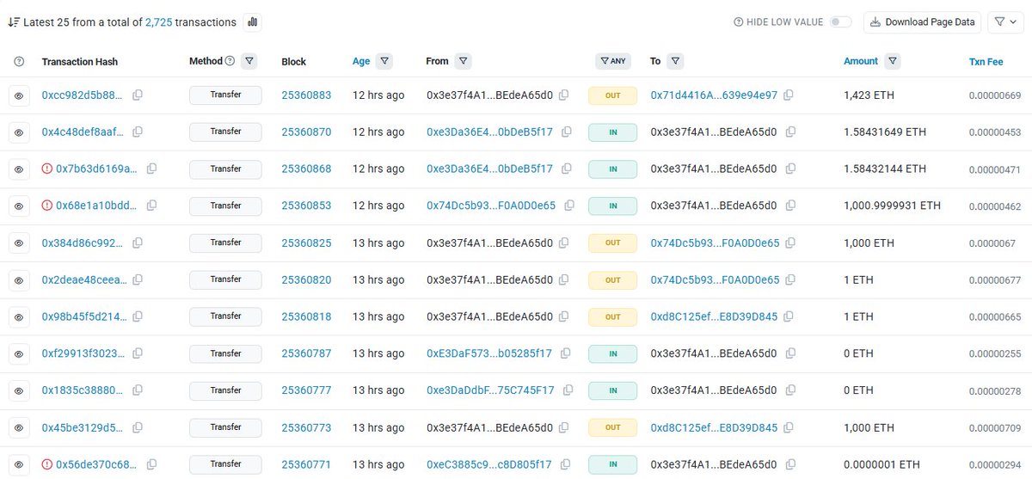The image size is (1032, 479).
Task: Copy transaction hash 0x7b63d6169a
Action: pyautogui.click(x=151, y=169)
